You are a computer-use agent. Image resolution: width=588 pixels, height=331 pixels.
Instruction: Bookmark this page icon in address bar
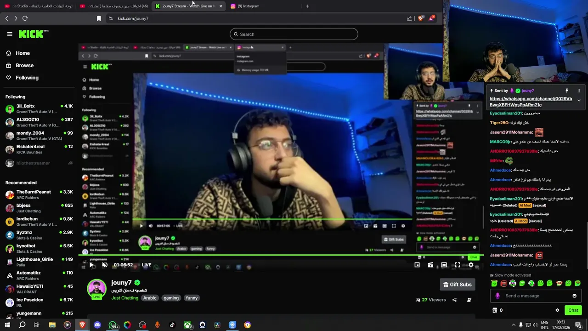99,18
